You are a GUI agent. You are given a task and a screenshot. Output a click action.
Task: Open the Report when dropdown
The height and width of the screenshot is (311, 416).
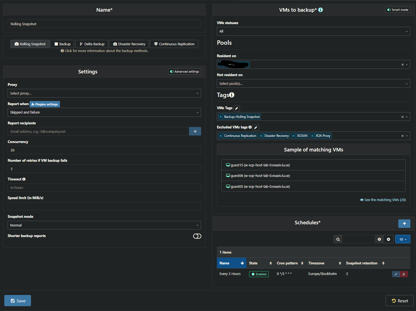click(x=104, y=112)
